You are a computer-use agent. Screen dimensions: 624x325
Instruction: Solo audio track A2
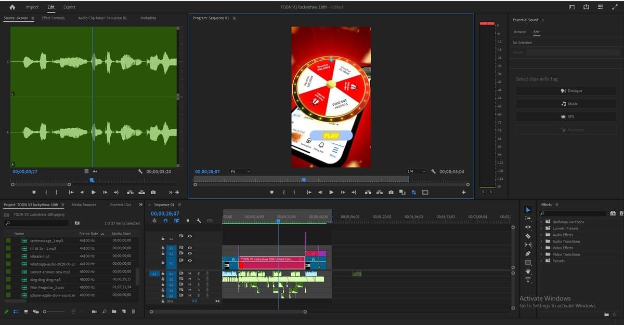coord(198,279)
